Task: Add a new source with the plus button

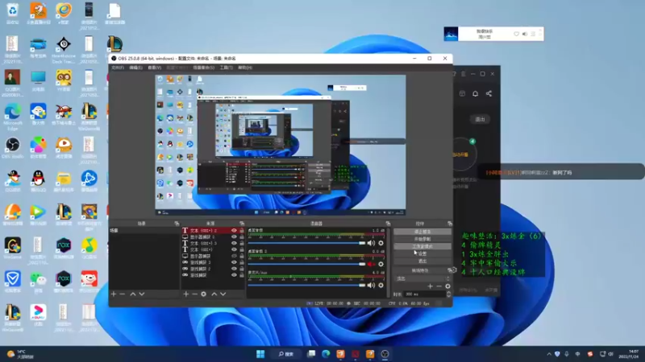Action: pyautogui.click(x=186, y=294)
